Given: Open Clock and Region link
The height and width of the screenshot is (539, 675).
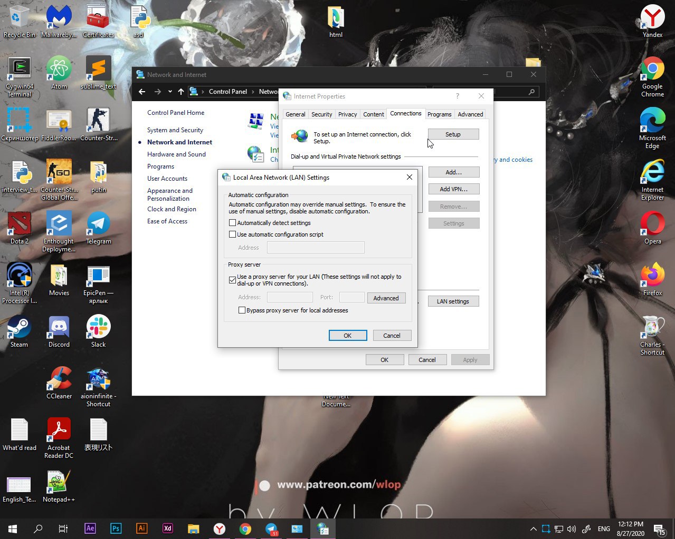Looking at the screenshot, I should pos(172,209).
